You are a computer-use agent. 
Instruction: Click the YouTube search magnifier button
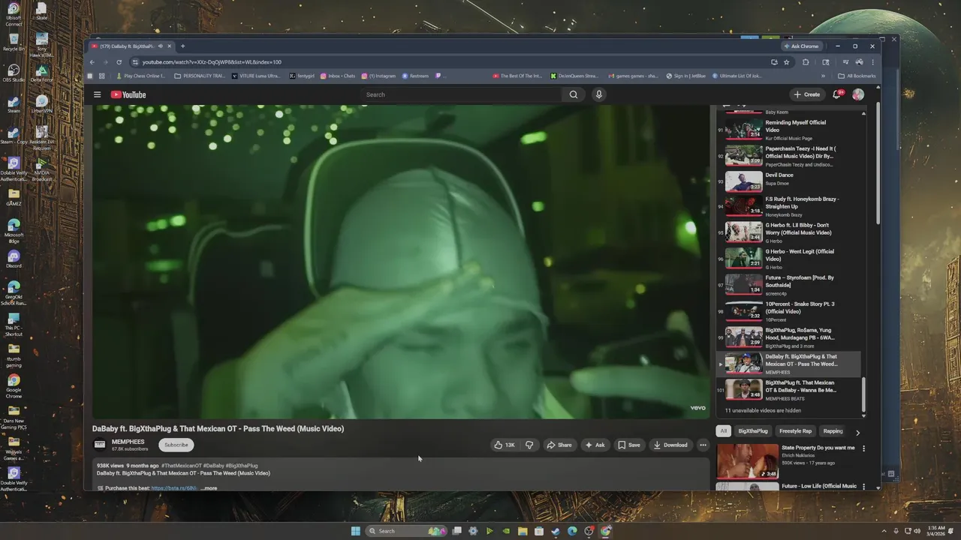574,94
